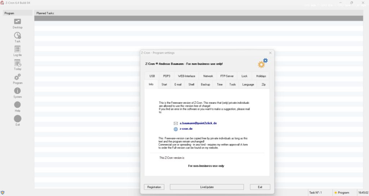Click the globe icon beside z-cron.de
Viewport: 369px width, 196px height.
click(x=175, y=129)
